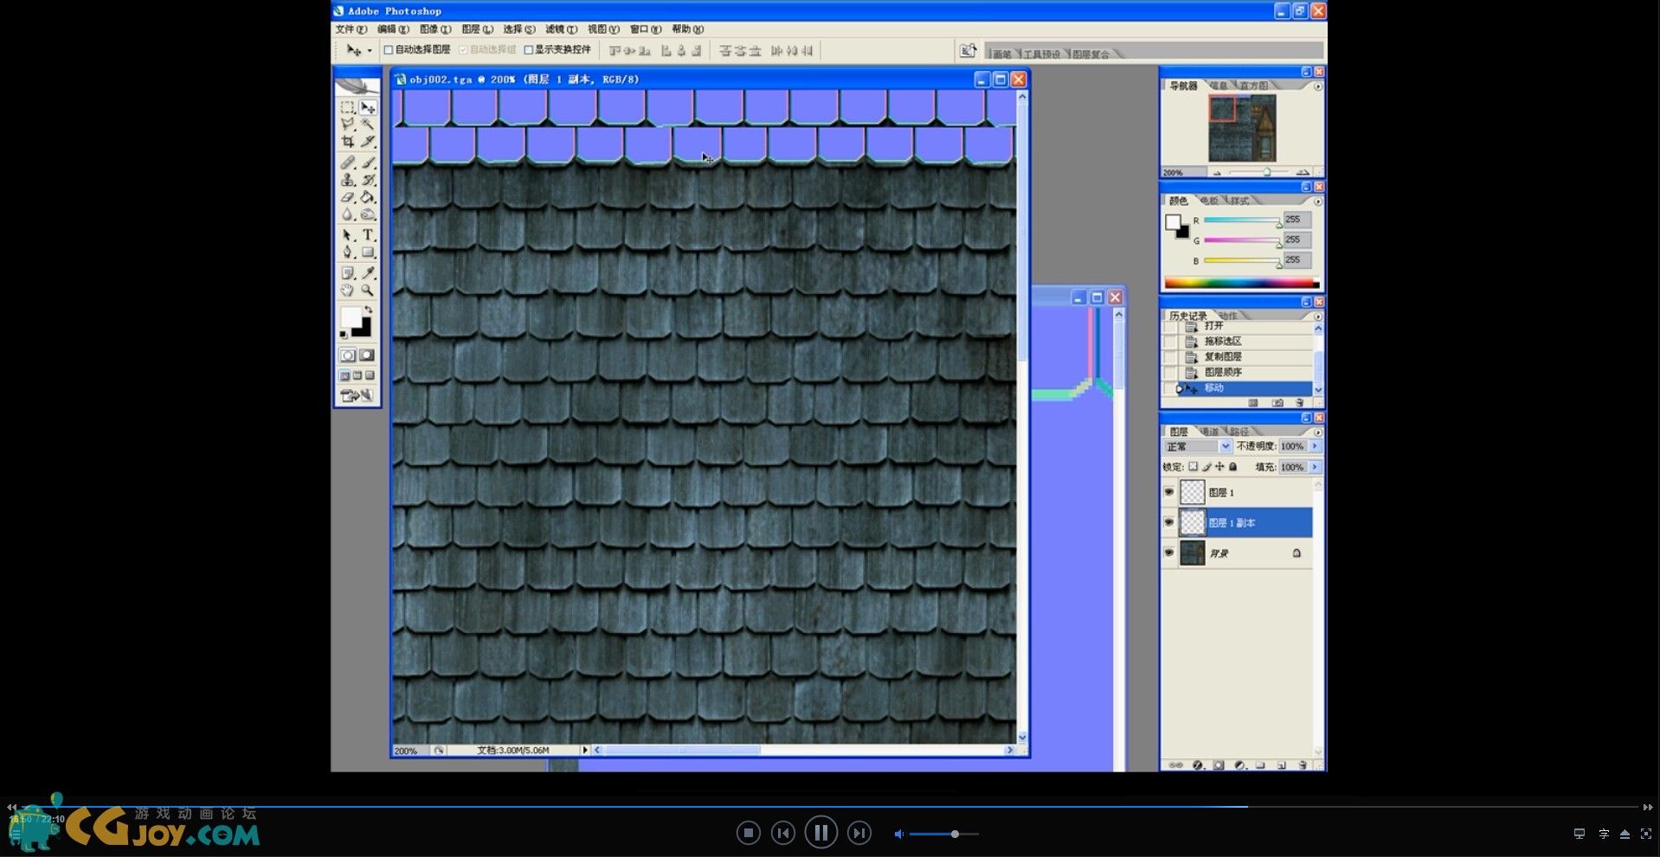Select the Move tool in toolbox
The image size is (1660, 857).
(x=368, y=108)
